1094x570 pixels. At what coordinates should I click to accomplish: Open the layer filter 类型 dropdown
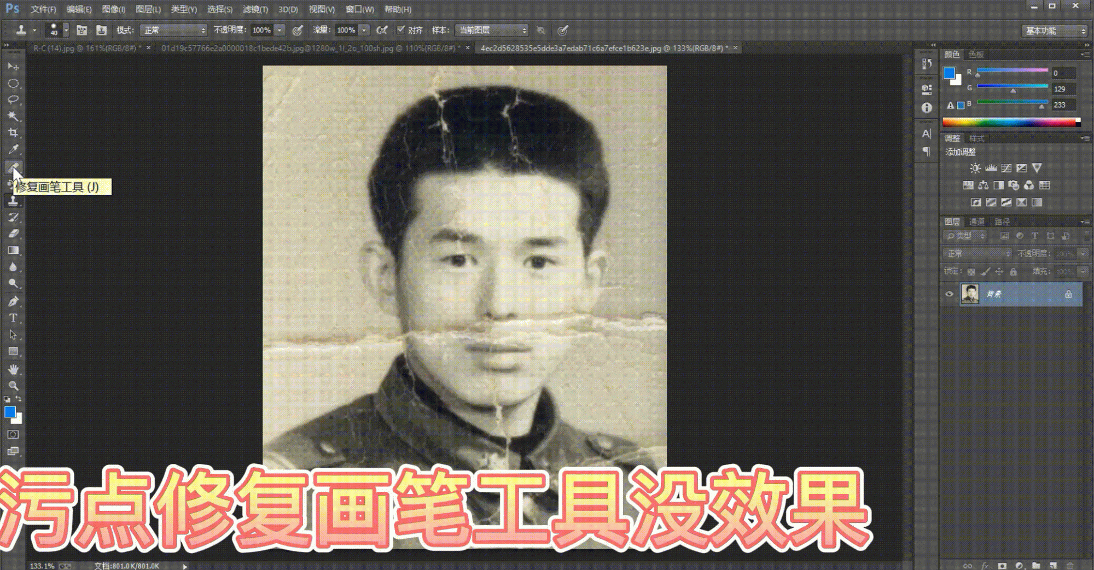[x=965, y=236]
